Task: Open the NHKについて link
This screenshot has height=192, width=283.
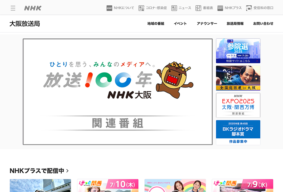Action: click(124, 8)
